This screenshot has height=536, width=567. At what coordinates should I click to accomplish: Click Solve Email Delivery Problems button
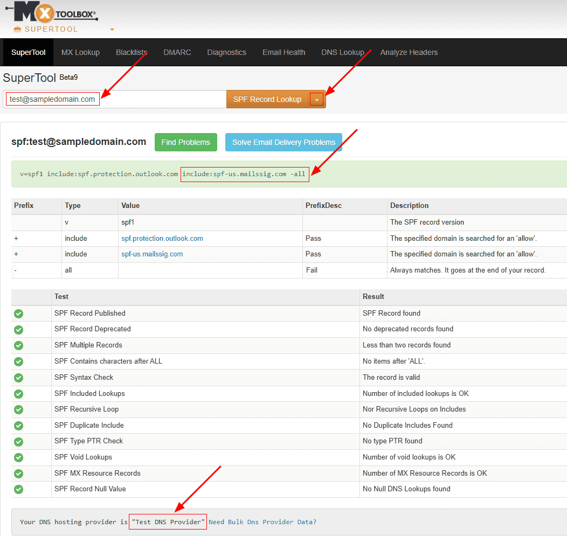coord(283,142)
